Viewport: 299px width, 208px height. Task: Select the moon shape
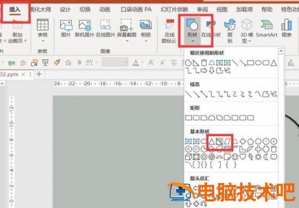[x=266, y=157]
